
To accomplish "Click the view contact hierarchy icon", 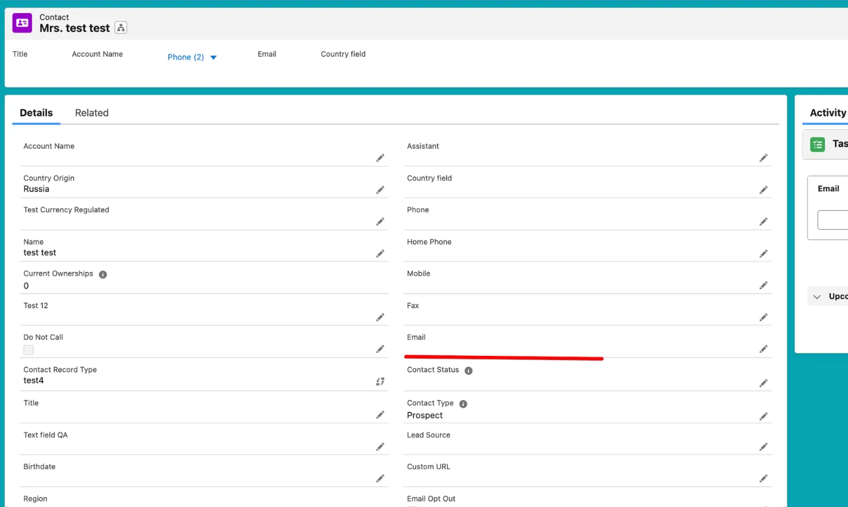I will 121,27.
